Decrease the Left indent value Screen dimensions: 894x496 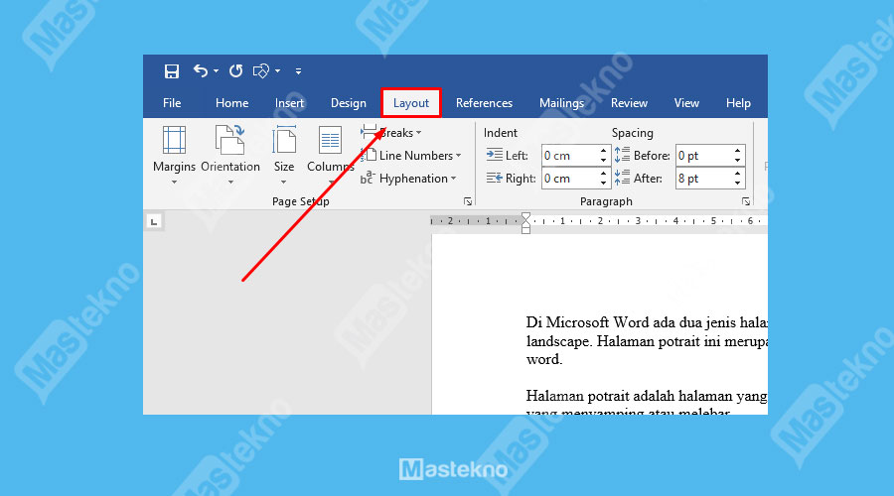[x=603, y=160]
